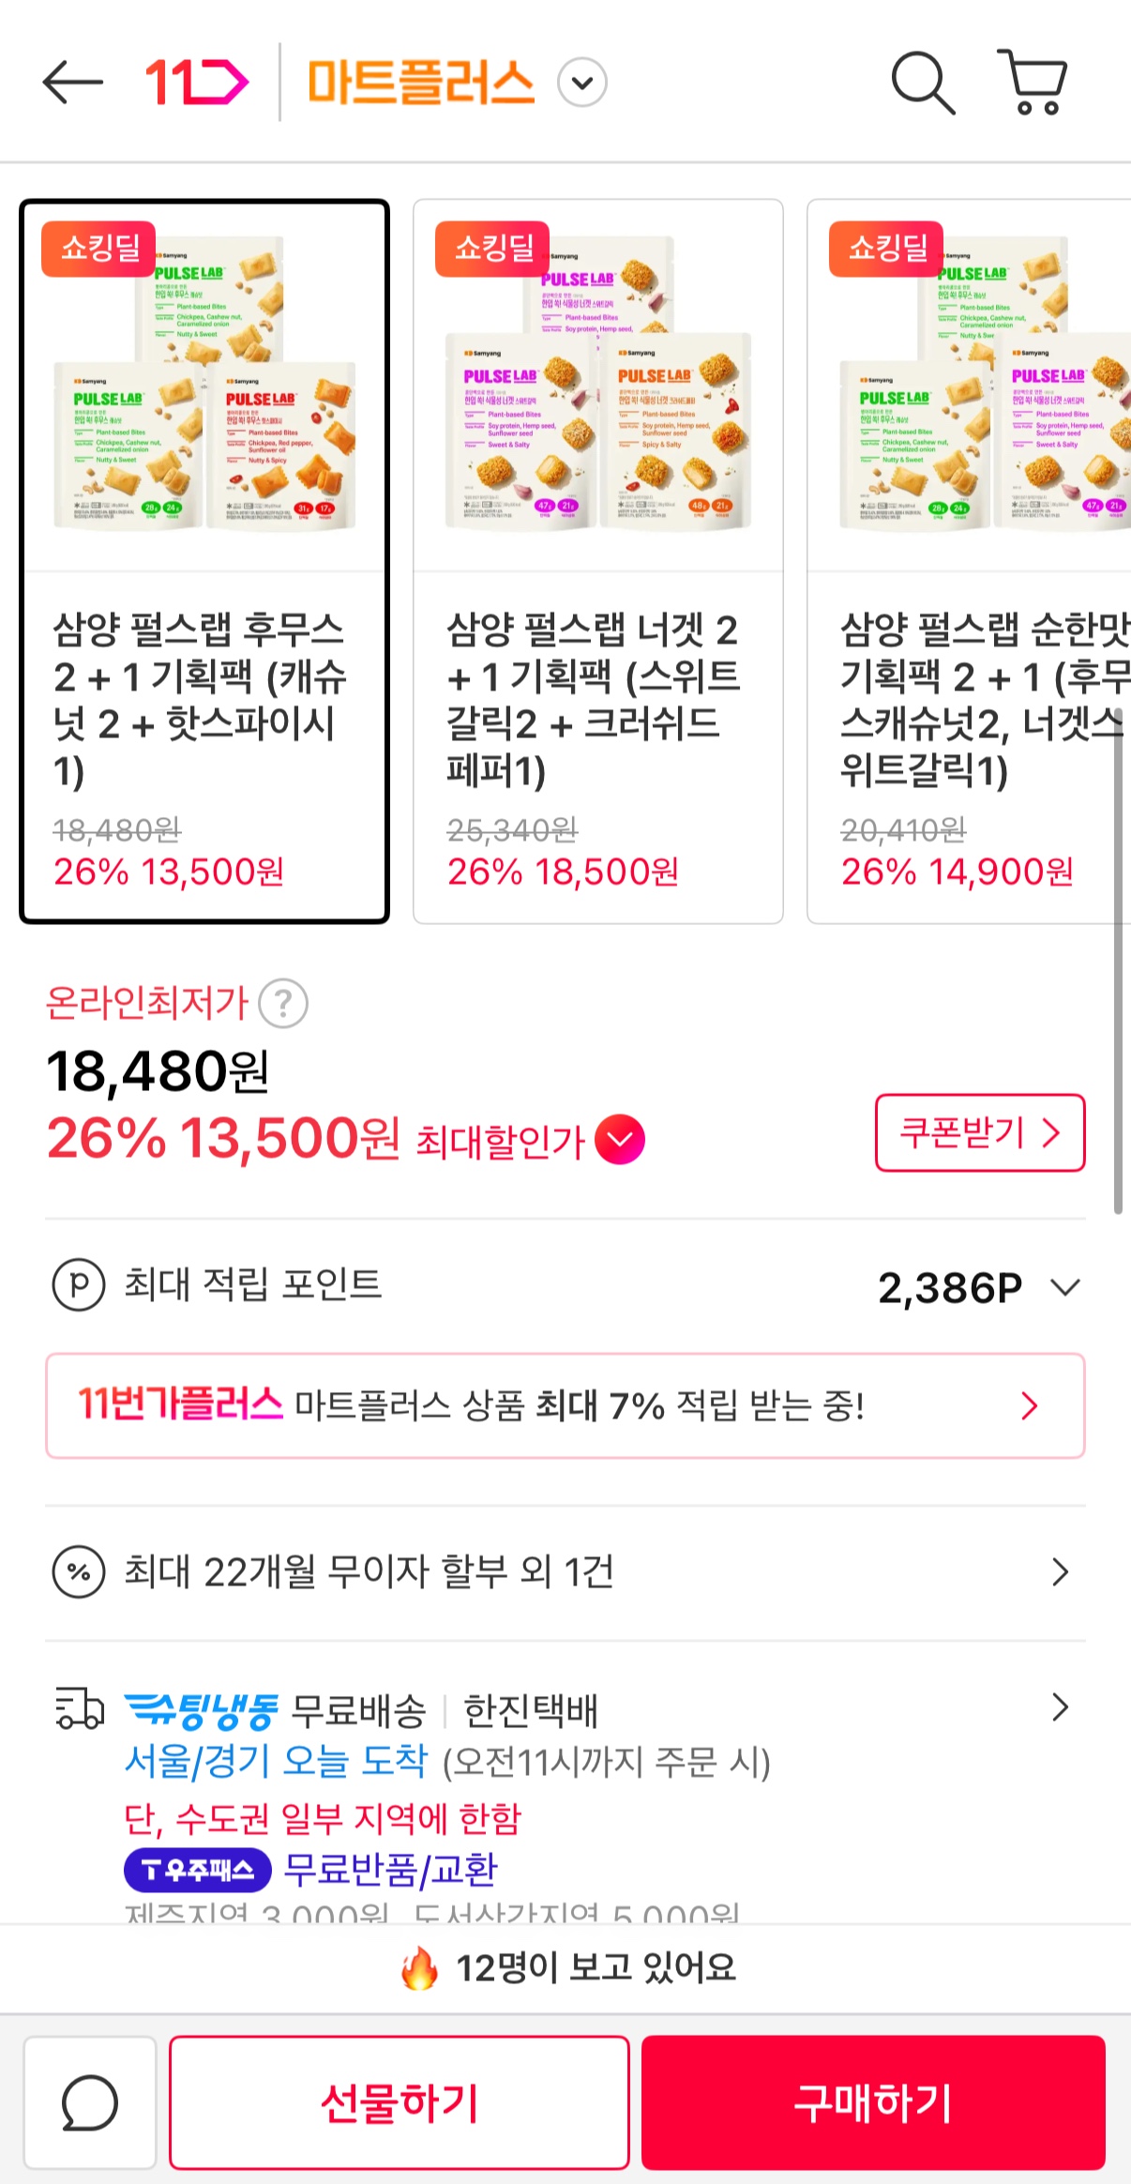Click the 우주패스 badge icon

tap(198, 1870)
